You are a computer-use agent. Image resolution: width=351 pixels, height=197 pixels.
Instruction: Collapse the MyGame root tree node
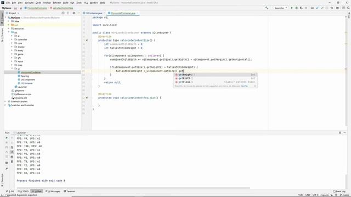5,18
